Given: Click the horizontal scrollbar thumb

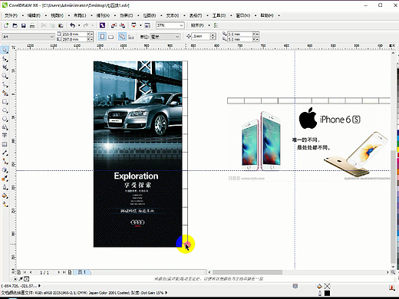Looking at the screenshot, I should click(247, 272).
